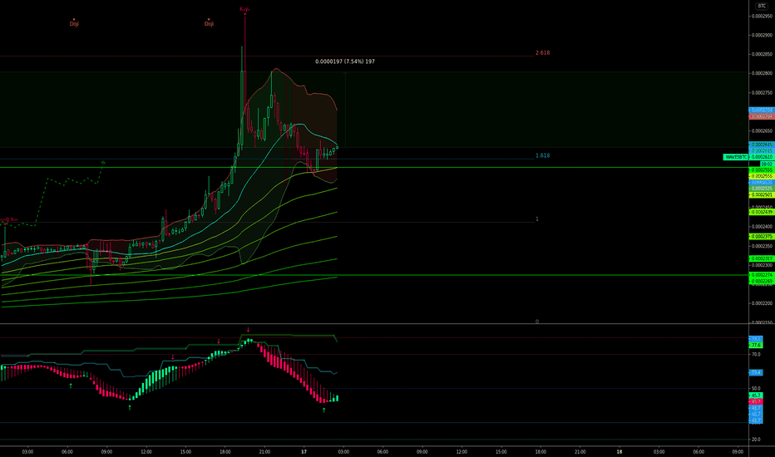Click the 20.0 oscillator scale label
775x457 pixels.
pyautogui.click(x=756, y=440)
